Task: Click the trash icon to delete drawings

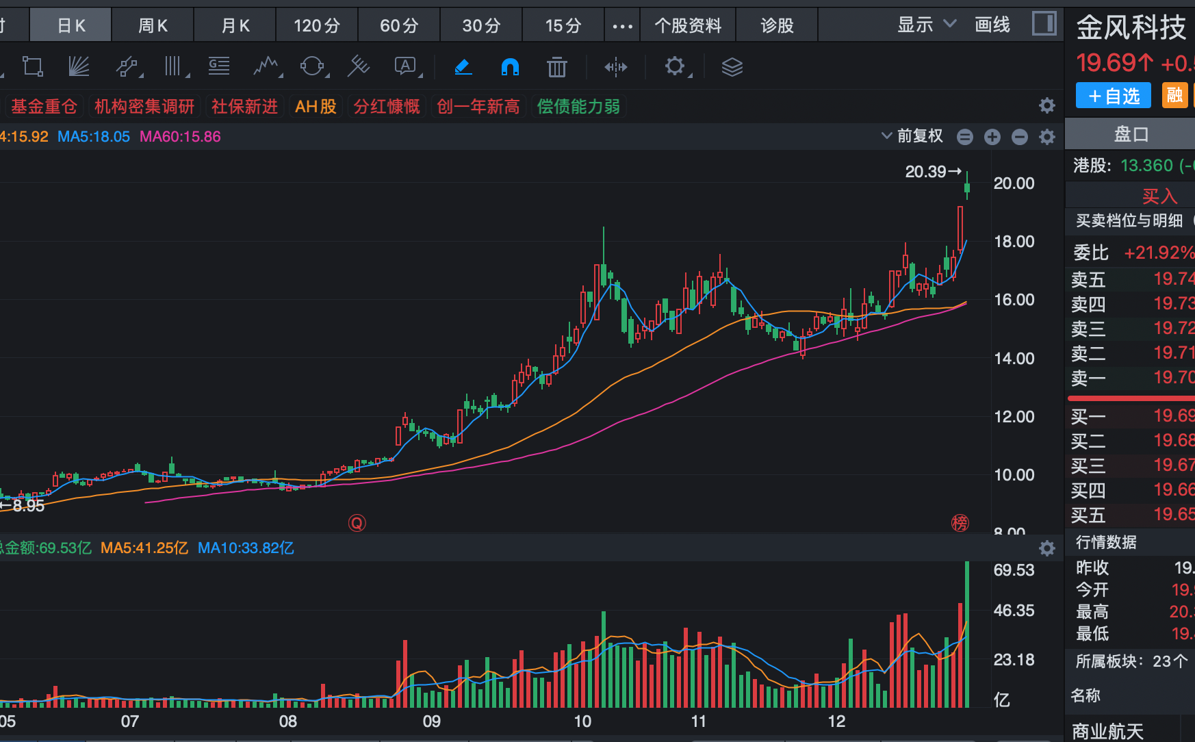Action: (556, 66)
